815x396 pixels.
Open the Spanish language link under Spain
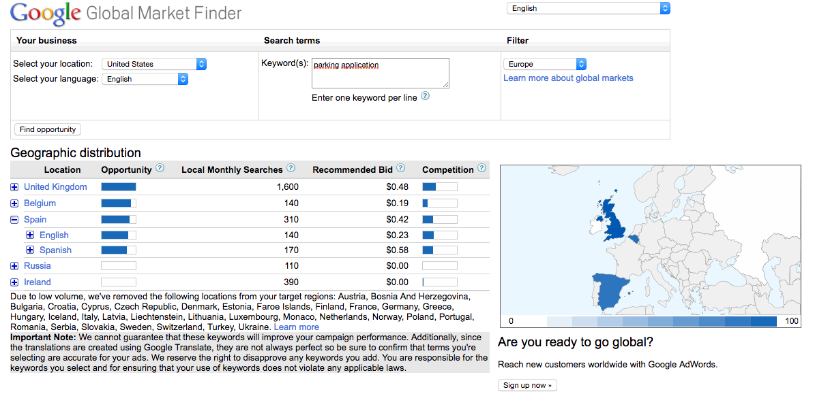[56, 250]
